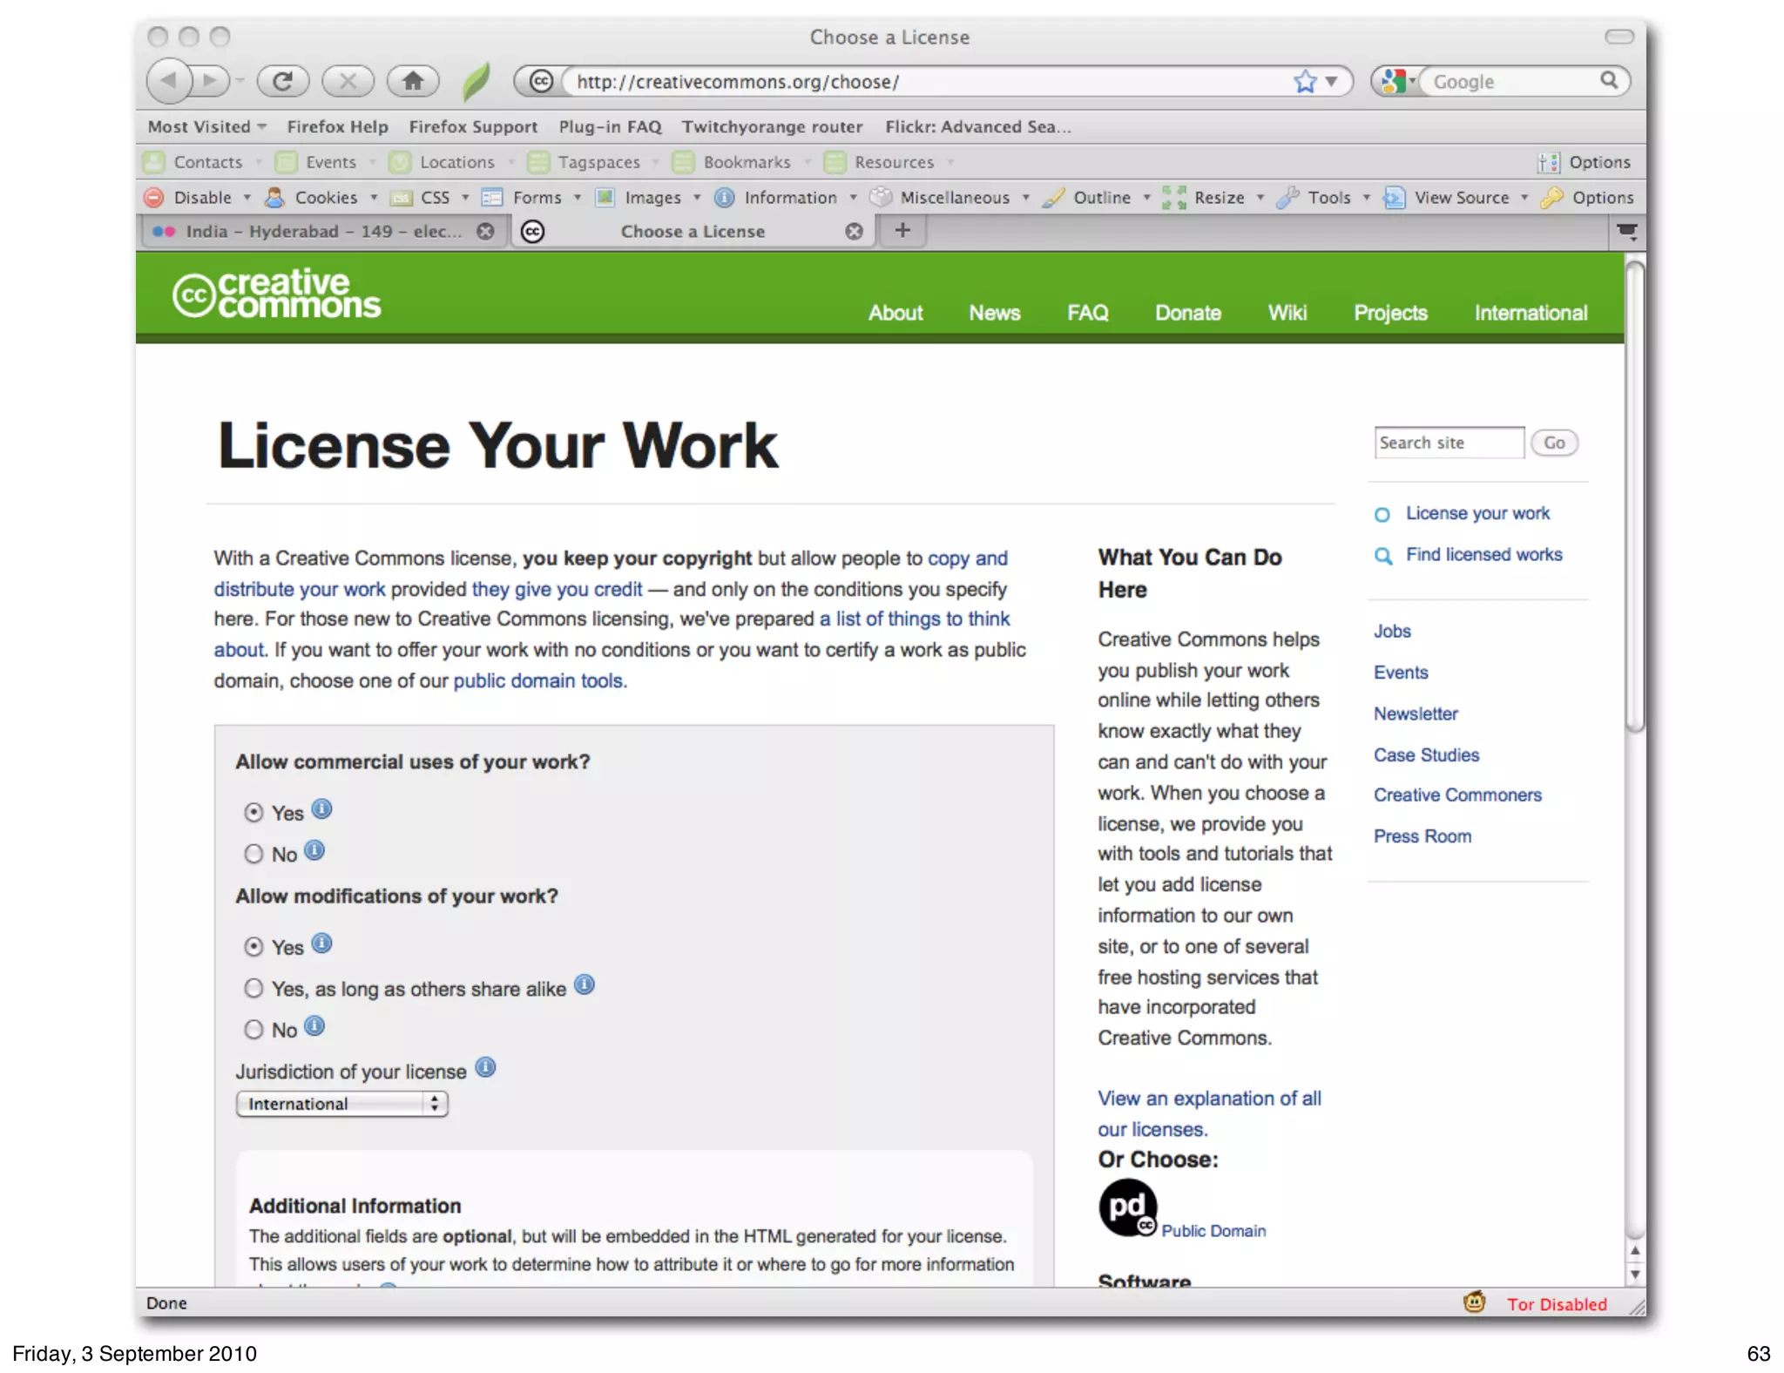Open the Donate navigation item
Image resolution: width=1784 pixels, height=1373 pixels.
point(1187,313)
